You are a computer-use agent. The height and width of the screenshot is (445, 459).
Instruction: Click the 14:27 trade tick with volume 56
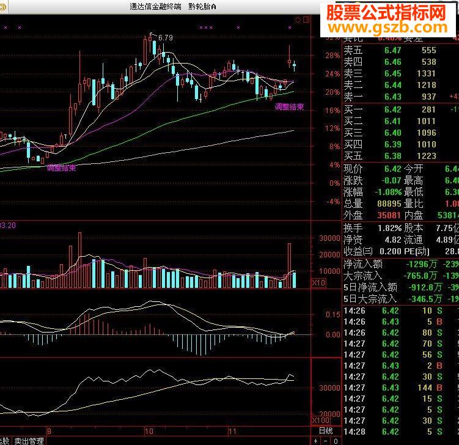400,355
